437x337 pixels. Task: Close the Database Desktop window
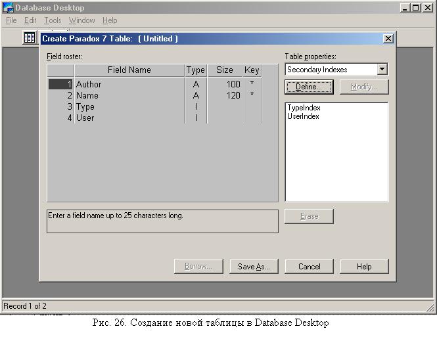[427, 7]
